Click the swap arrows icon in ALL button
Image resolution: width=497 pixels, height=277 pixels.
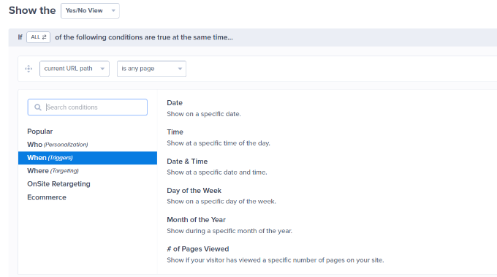44,37
